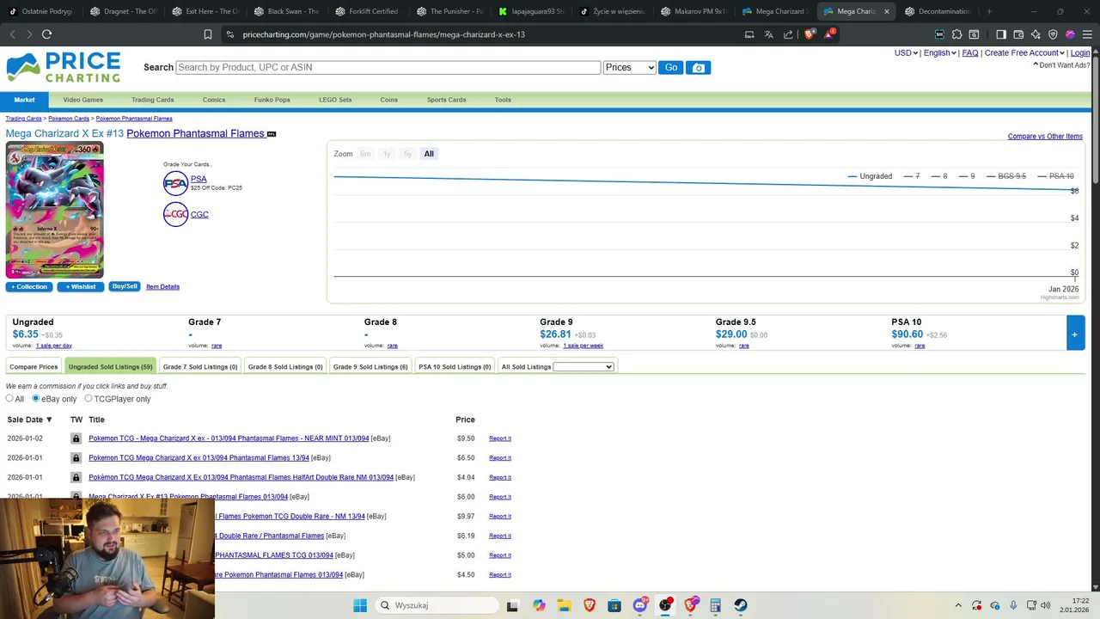Toggle the grade 9 series in chart legend
1100x619 pixels.
(x=967, y=176)
